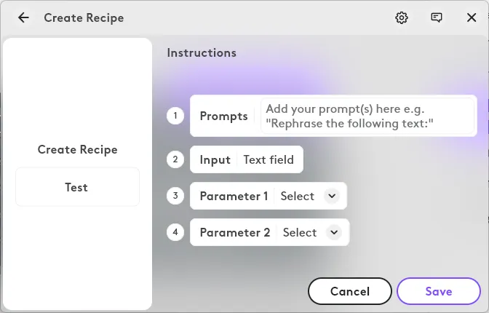
Task: Save the recipe
Action: coord(439,291)
